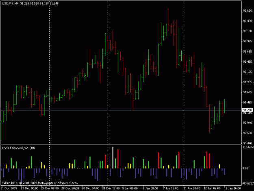The height and width of the screenshot is (191, 254).
Task: Select the NVO Enhanced_v2 (10) indicator label
Action: 18,148
